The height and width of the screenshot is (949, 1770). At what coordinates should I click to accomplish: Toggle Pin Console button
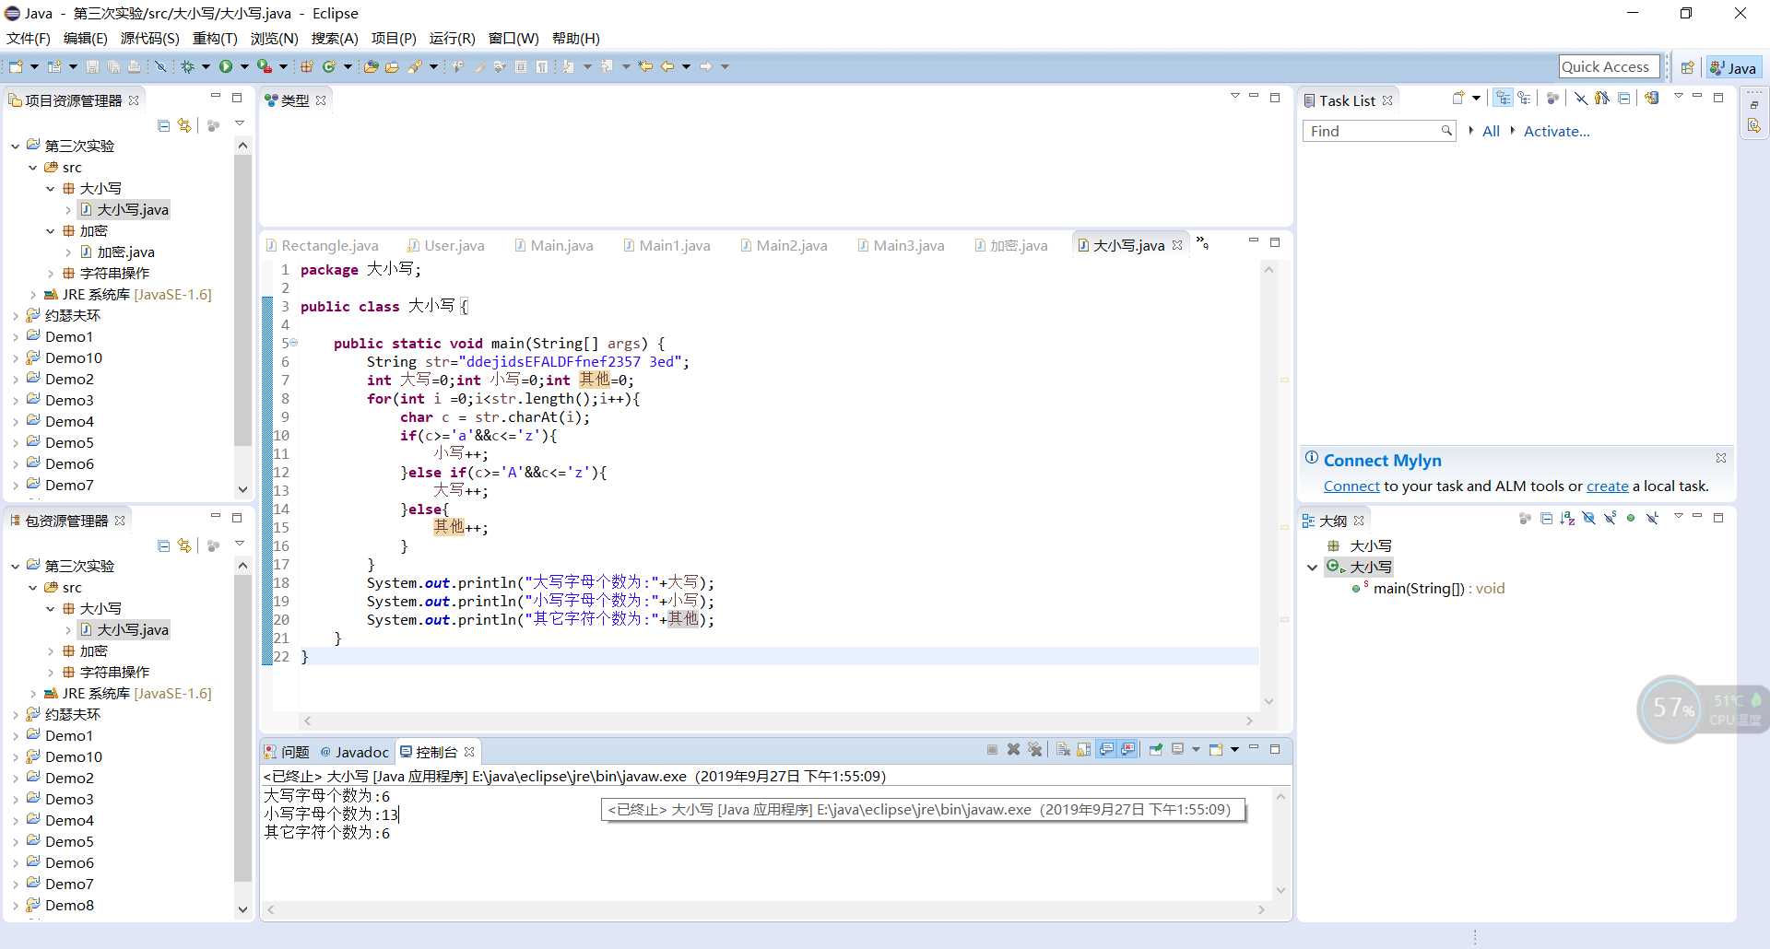tap(1155, 749)
